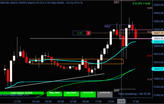Click the 5835,00 price axis label
This screenshot has width=164, height=104.
point(159,21)
